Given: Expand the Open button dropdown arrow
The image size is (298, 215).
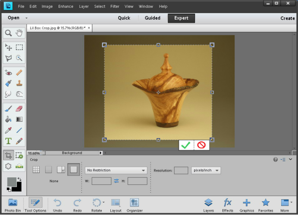Looking at the screenshot, I should [26, 18].
